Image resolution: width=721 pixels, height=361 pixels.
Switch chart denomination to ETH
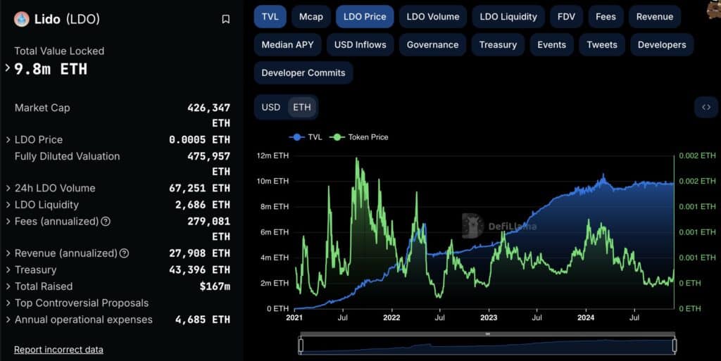pos(301,107)
